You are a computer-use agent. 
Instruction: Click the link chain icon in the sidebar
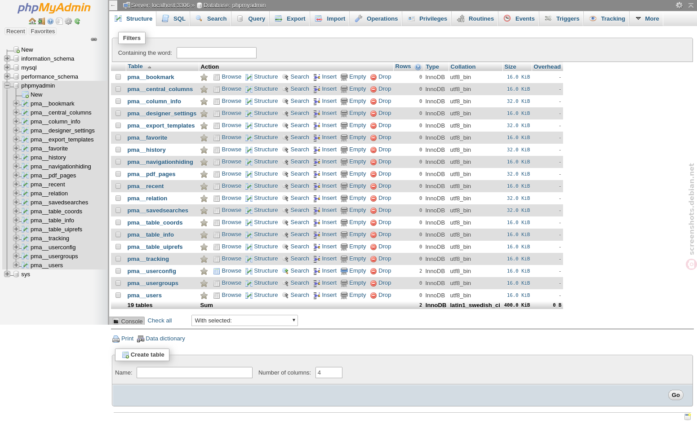(94, 40)
